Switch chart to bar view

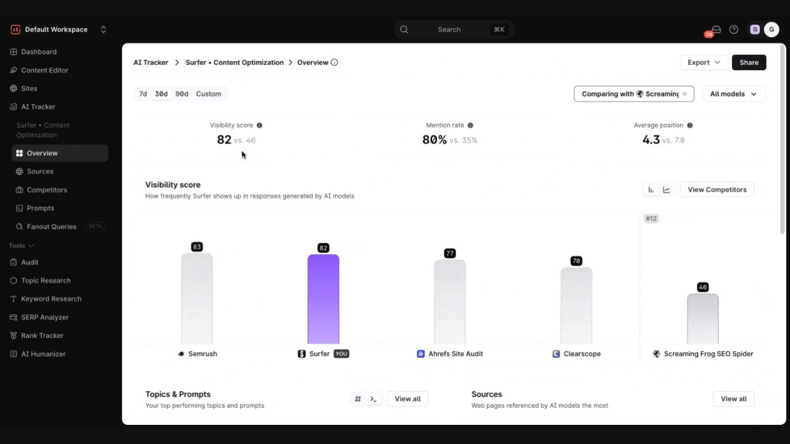tap(651, 190)
